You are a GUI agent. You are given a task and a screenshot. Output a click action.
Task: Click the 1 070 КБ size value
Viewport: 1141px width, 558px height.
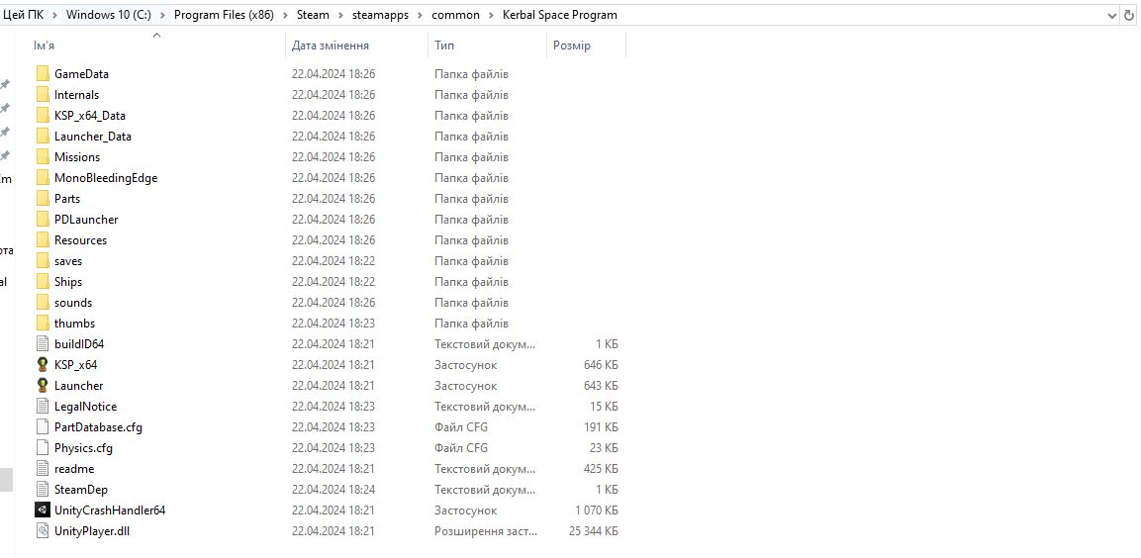click(596, 510)
